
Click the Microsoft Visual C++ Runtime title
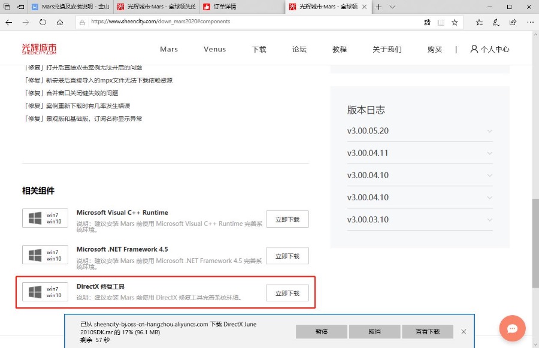coord(122,212)
